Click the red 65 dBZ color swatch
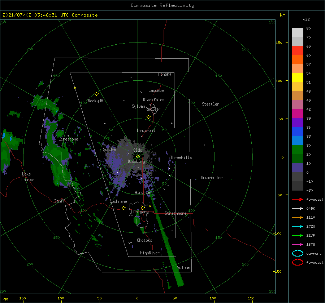The height and width of the screenshot is (303, 325). (x=298, y=50)
